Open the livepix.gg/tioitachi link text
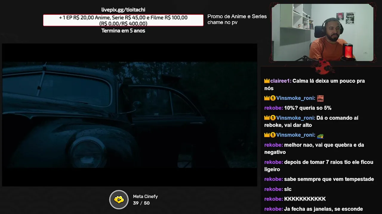382x214 pixels. click(123, 10)
